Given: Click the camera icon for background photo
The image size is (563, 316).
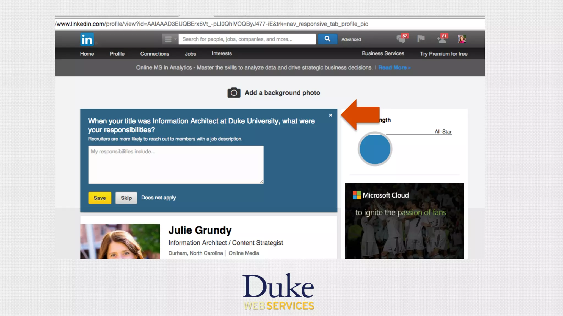Looking at the screenshot, I should tap(234, 93).
